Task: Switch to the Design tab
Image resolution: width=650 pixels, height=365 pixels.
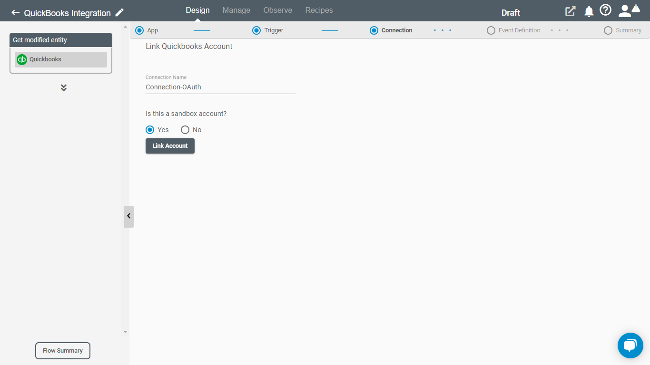Action: pyautogui.click(x=197, y=10)
